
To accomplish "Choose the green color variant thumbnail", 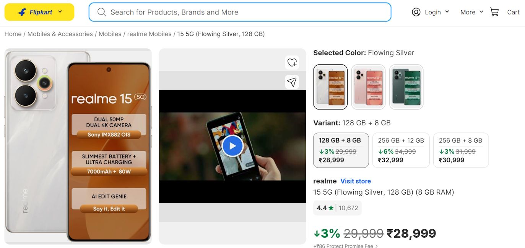I will click(x=406, y=87).
